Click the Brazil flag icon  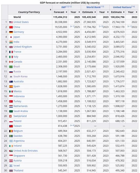11,67
